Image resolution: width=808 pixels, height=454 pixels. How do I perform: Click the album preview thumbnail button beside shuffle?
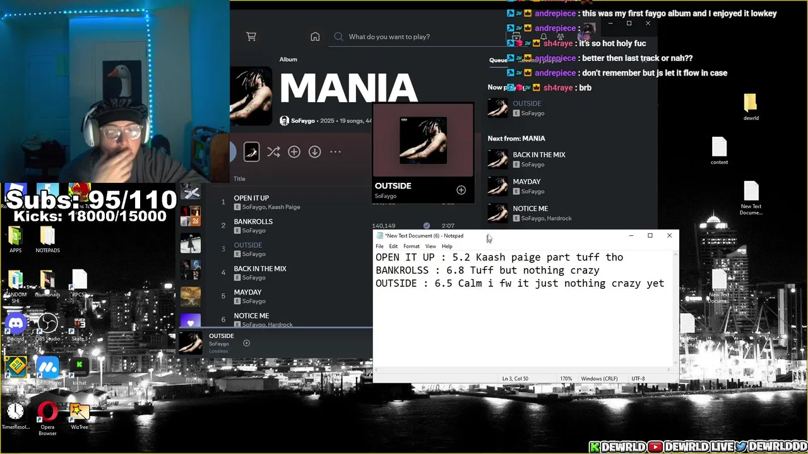click(251, 152)
